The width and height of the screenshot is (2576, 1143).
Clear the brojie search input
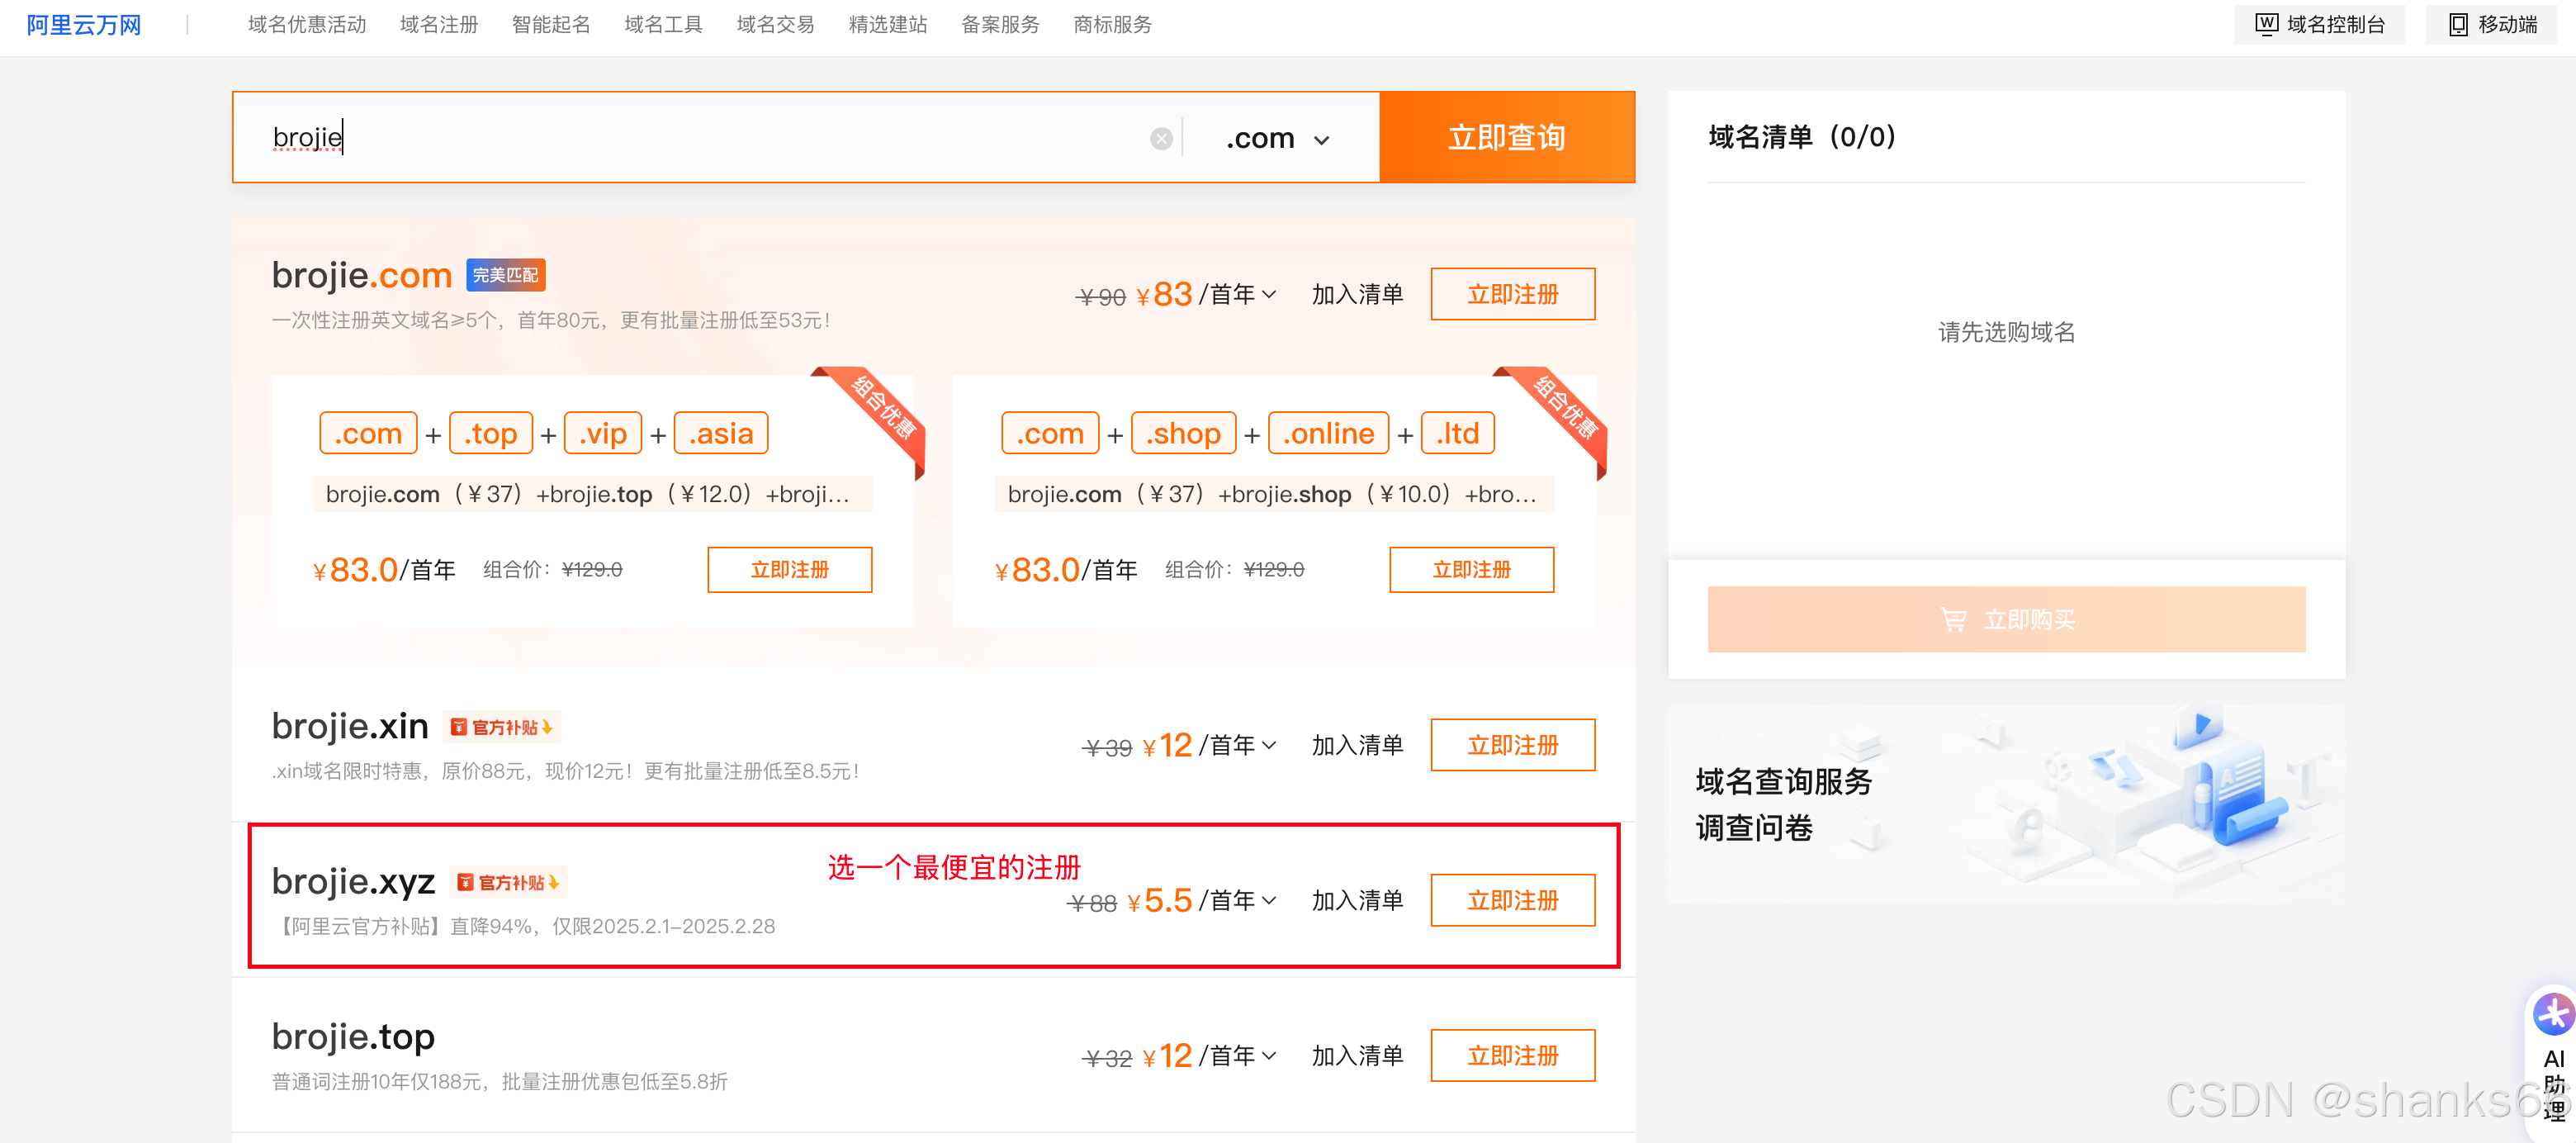(1160, 139)
